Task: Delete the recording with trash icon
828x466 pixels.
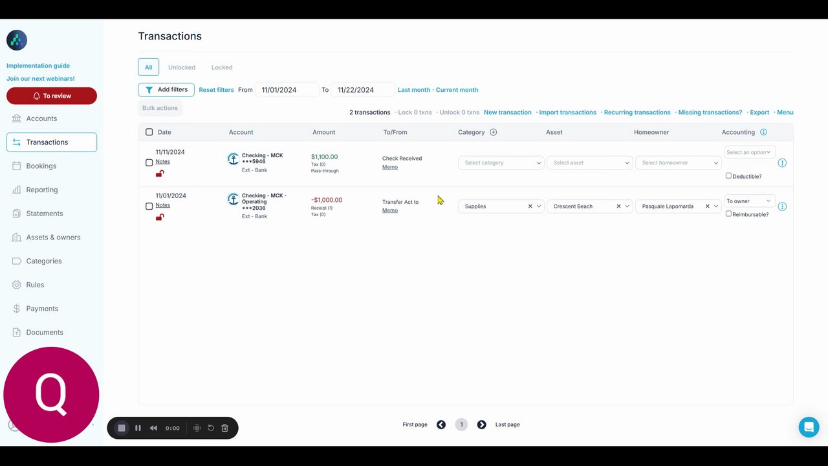Action: (x=224, y=428)
